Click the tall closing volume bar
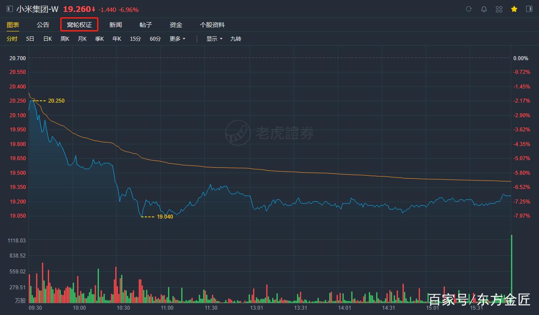This screenshot has height=315, width=539. [x=512, y=269]
